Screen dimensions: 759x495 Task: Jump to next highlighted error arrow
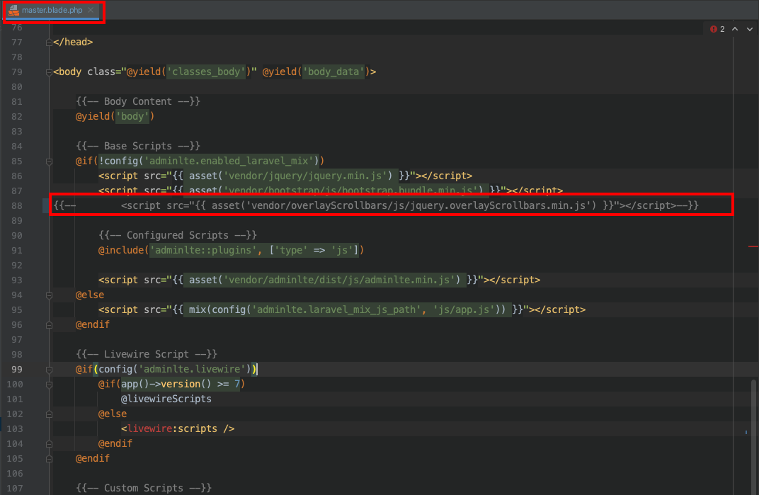(x=750, y=29)
